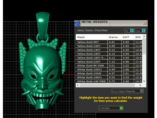
Task: Click the Metal Weights tool icon
Action: [77, 23]
